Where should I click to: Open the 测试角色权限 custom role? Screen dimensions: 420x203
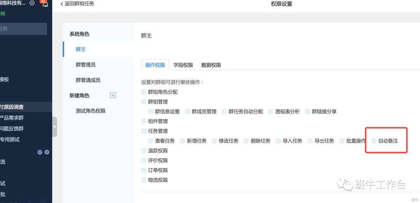(91, 111)
